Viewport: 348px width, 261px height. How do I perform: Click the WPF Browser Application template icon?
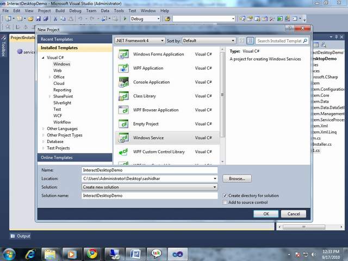coord(123,110)
